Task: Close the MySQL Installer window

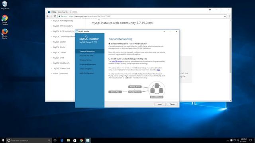Action: click(x=177, y=31)
